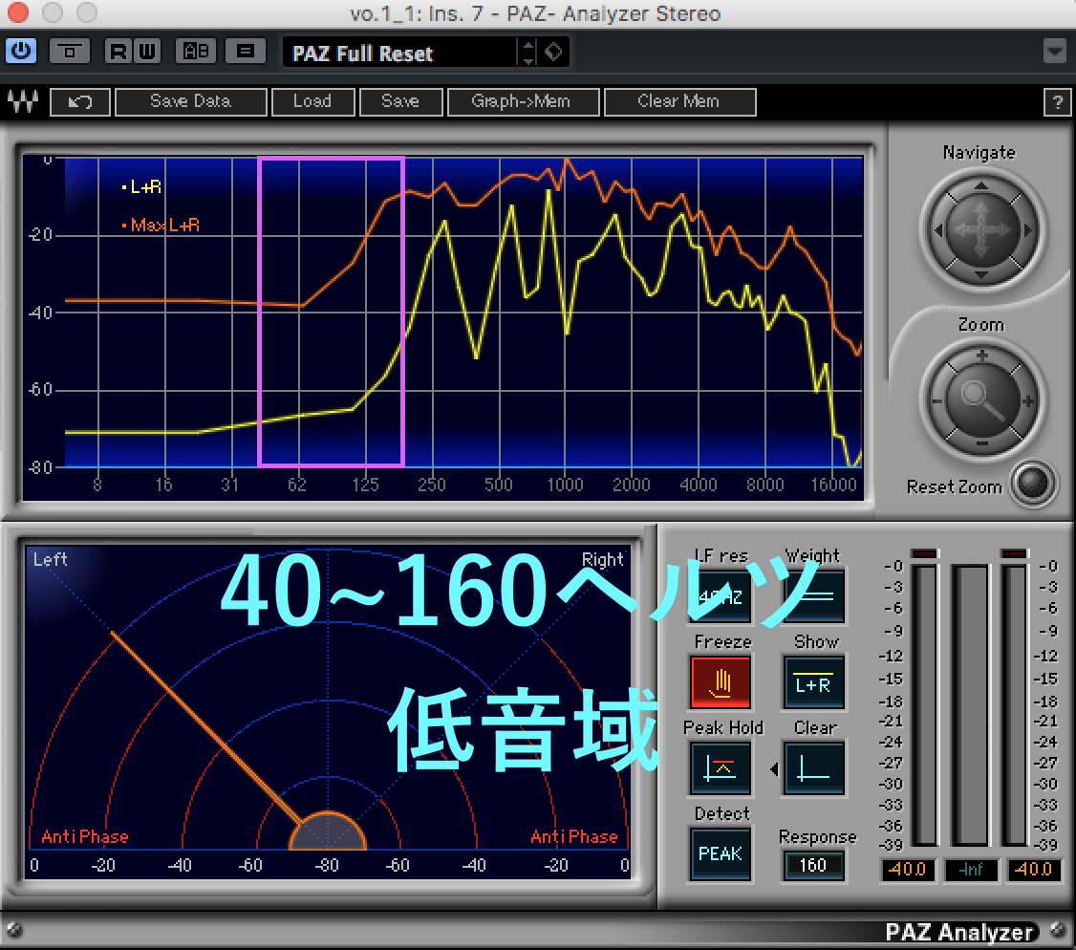Click the magnifier in Zoom dial center
Screen dimensions: 1076x950
coord(982,400)
